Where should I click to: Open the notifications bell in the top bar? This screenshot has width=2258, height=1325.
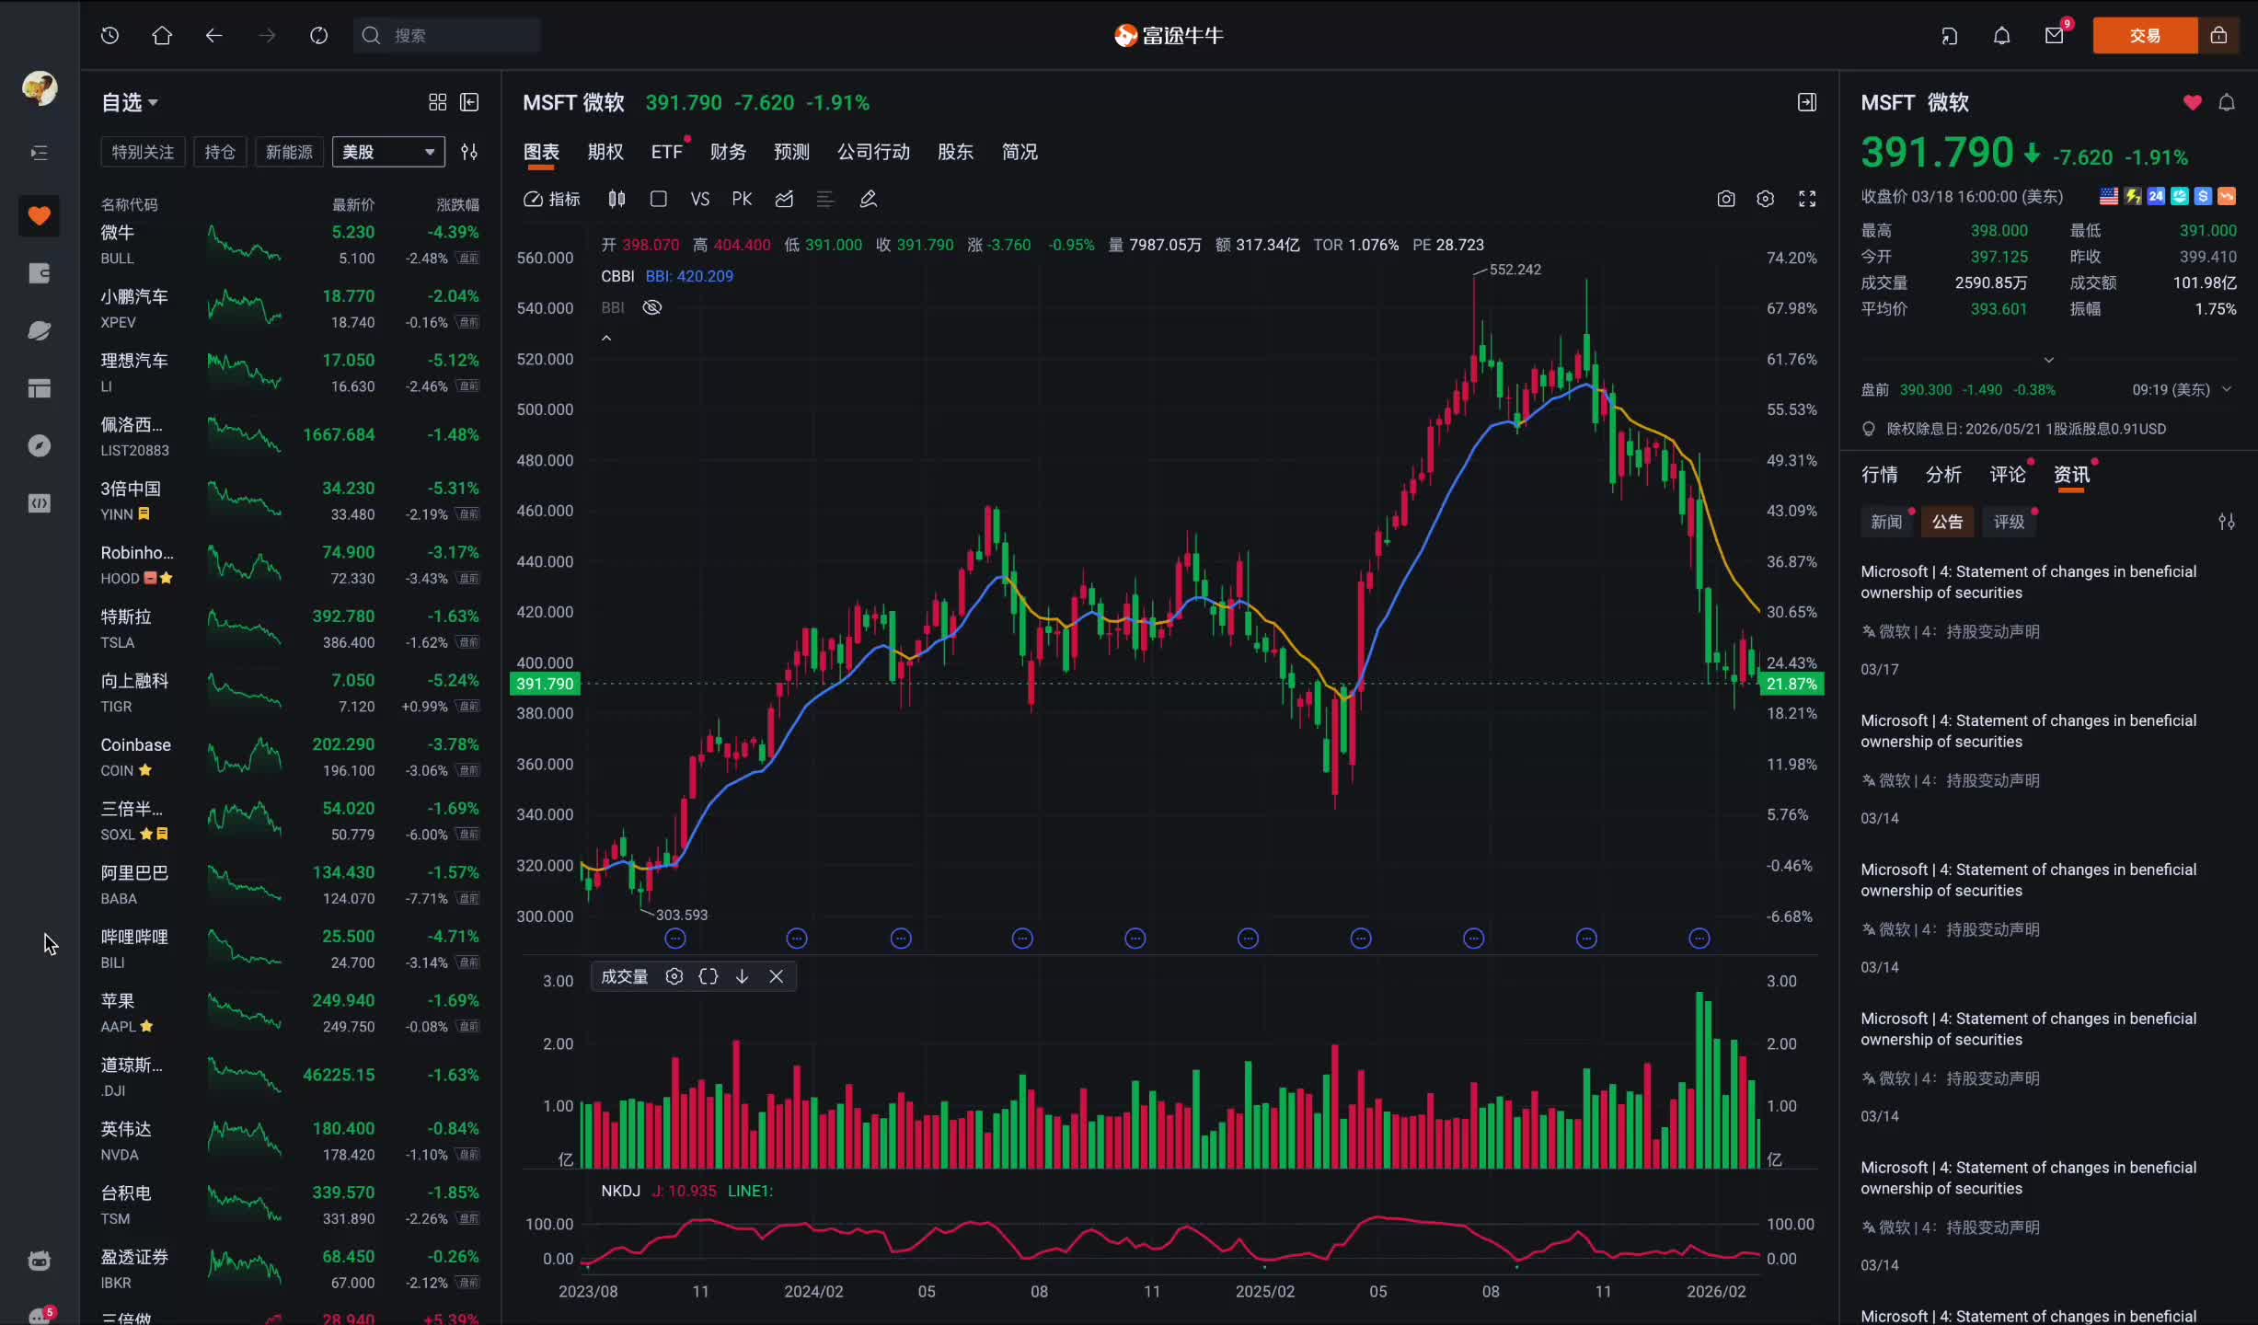point(2001,36)
